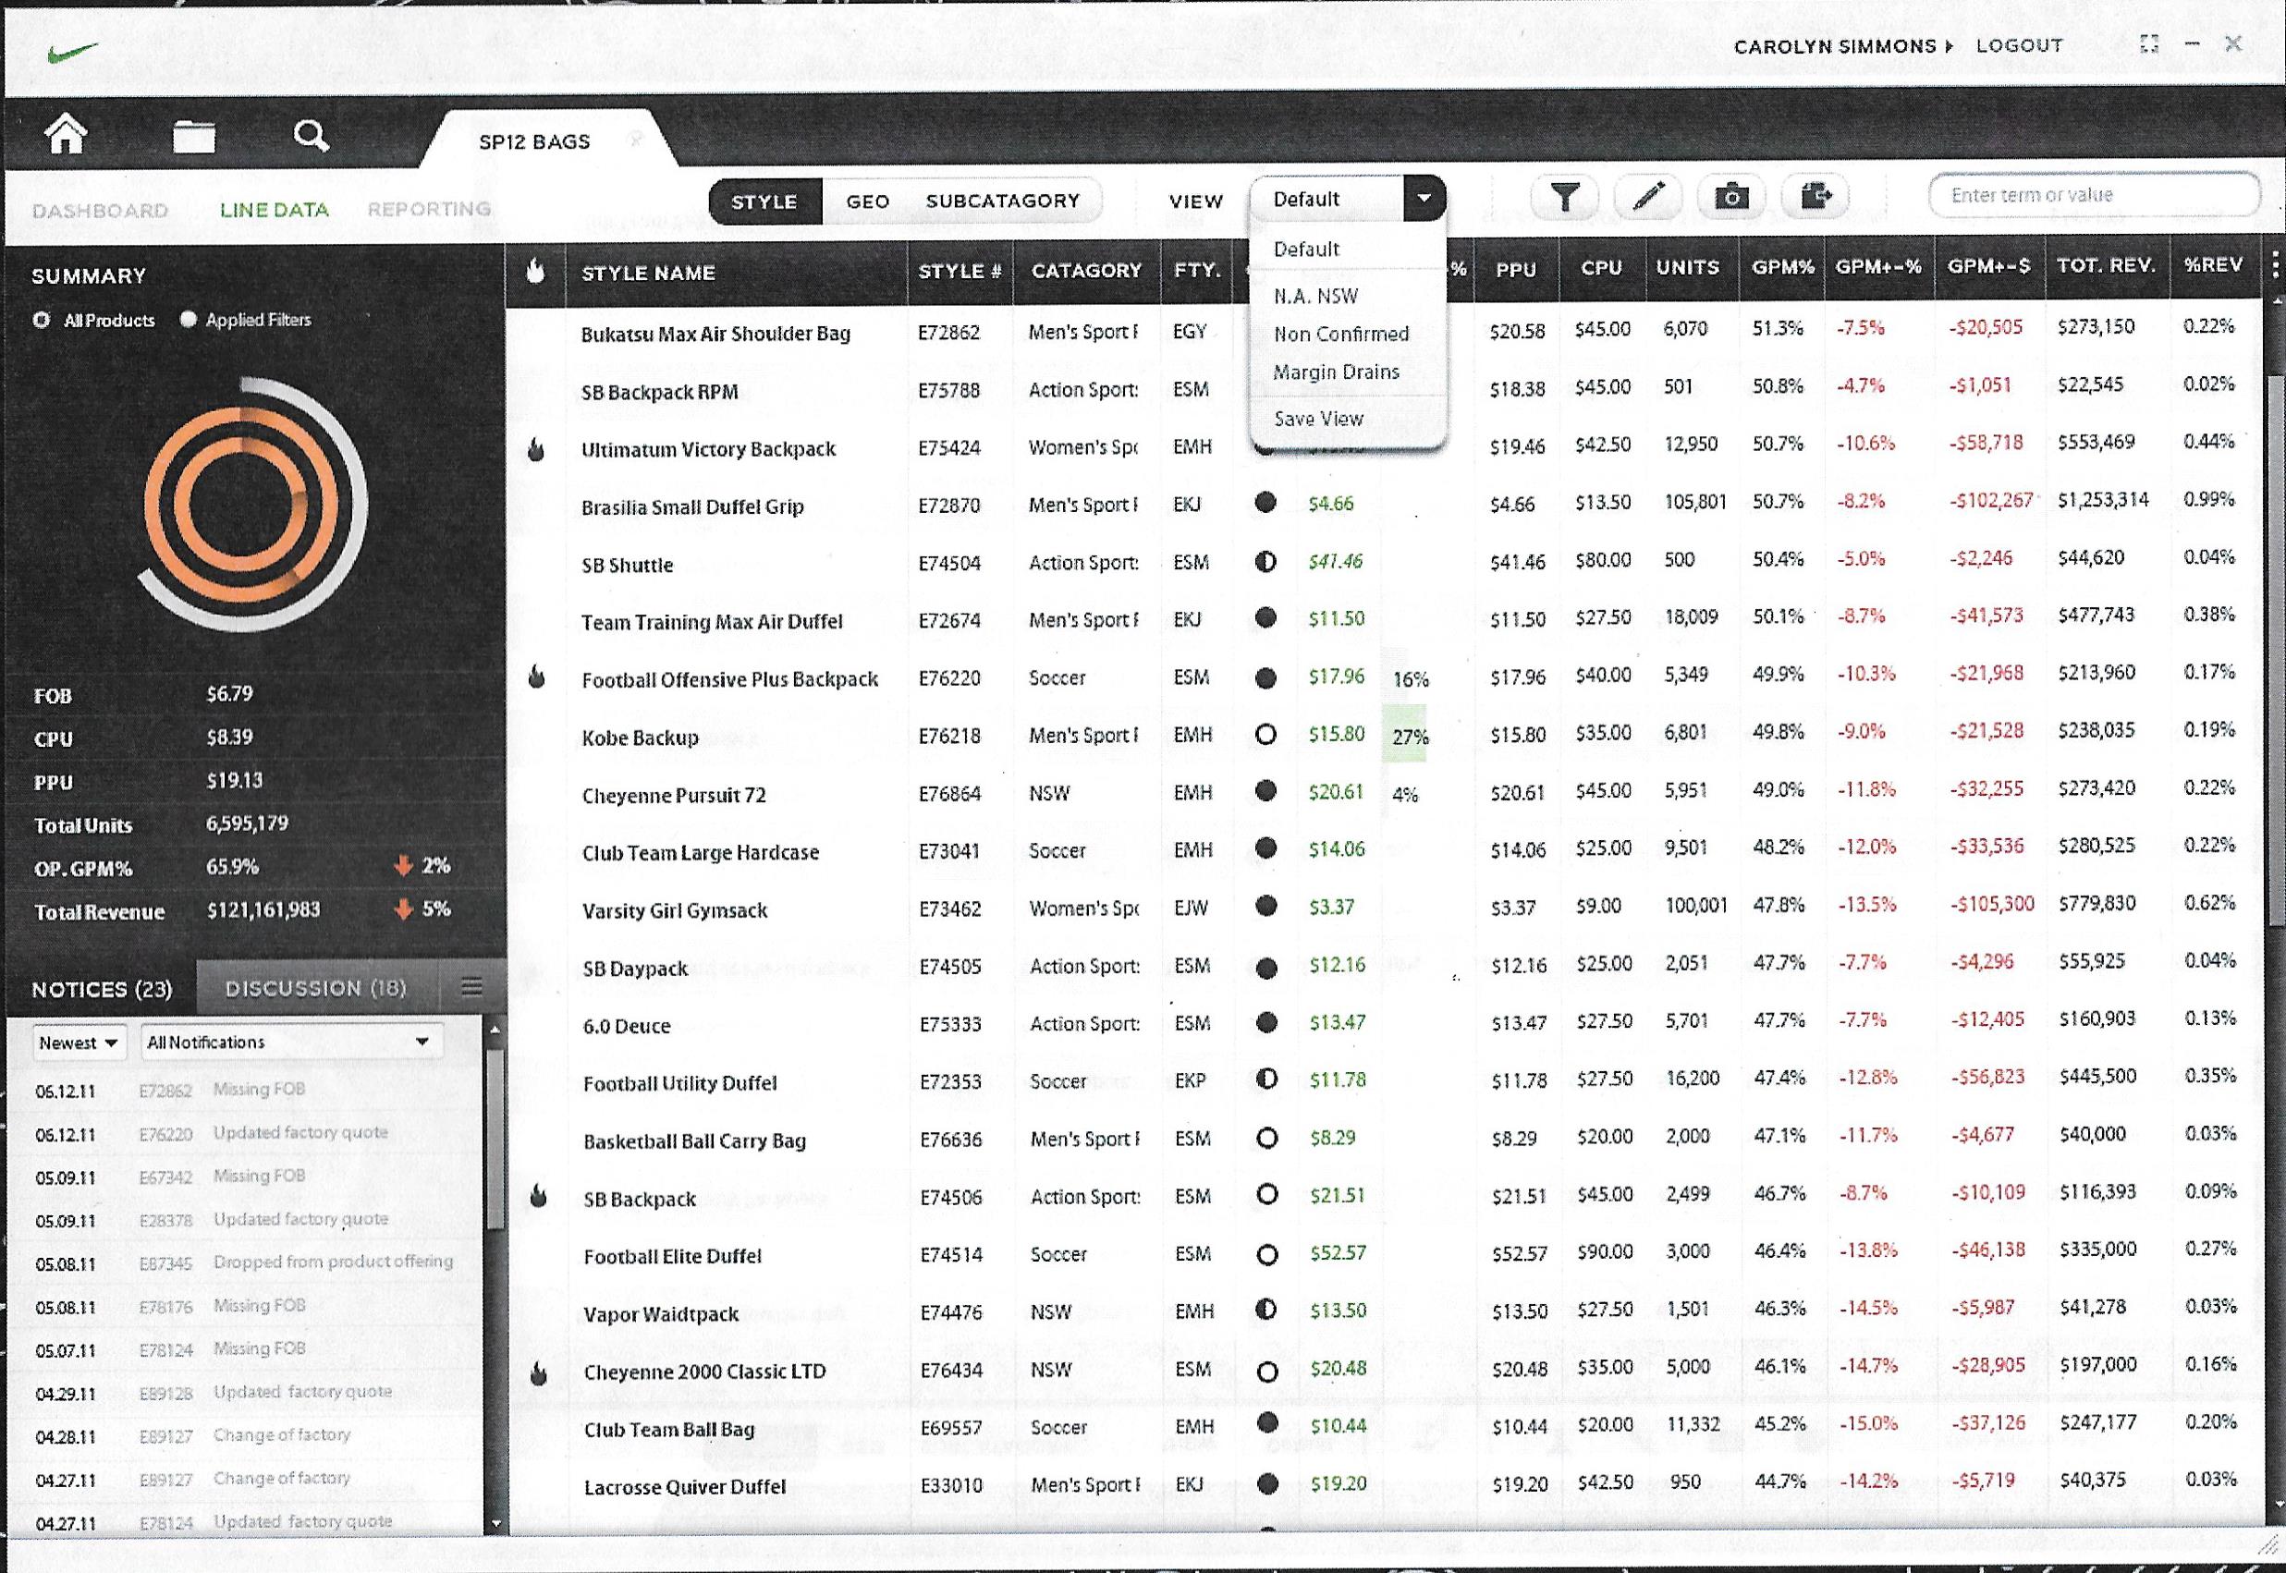Select the All Products radio button
This screenshot has height=1573, width=2286.
click(43, 321)
